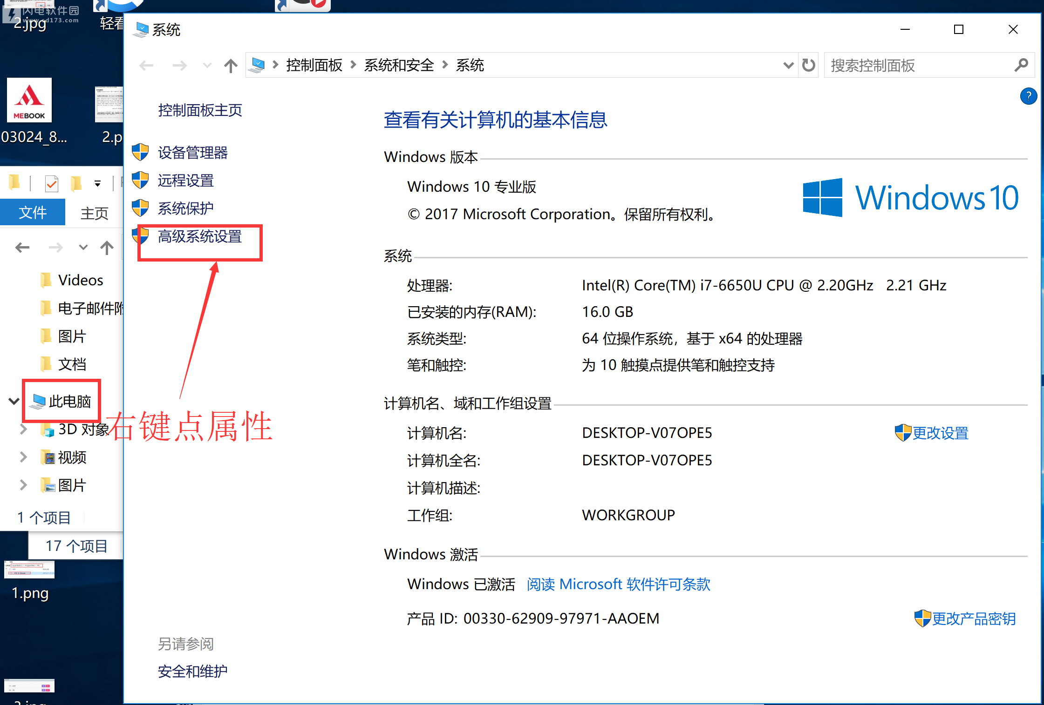This screenshot has width=1044, height=705.
Task: Click Up arrow in File Explorer
Action: coord(107,247)
